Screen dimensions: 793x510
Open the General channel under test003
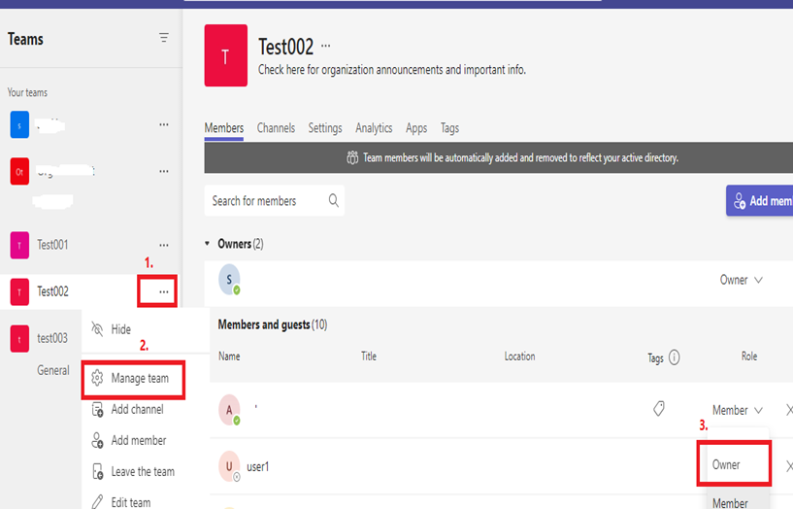click(53, 370)
